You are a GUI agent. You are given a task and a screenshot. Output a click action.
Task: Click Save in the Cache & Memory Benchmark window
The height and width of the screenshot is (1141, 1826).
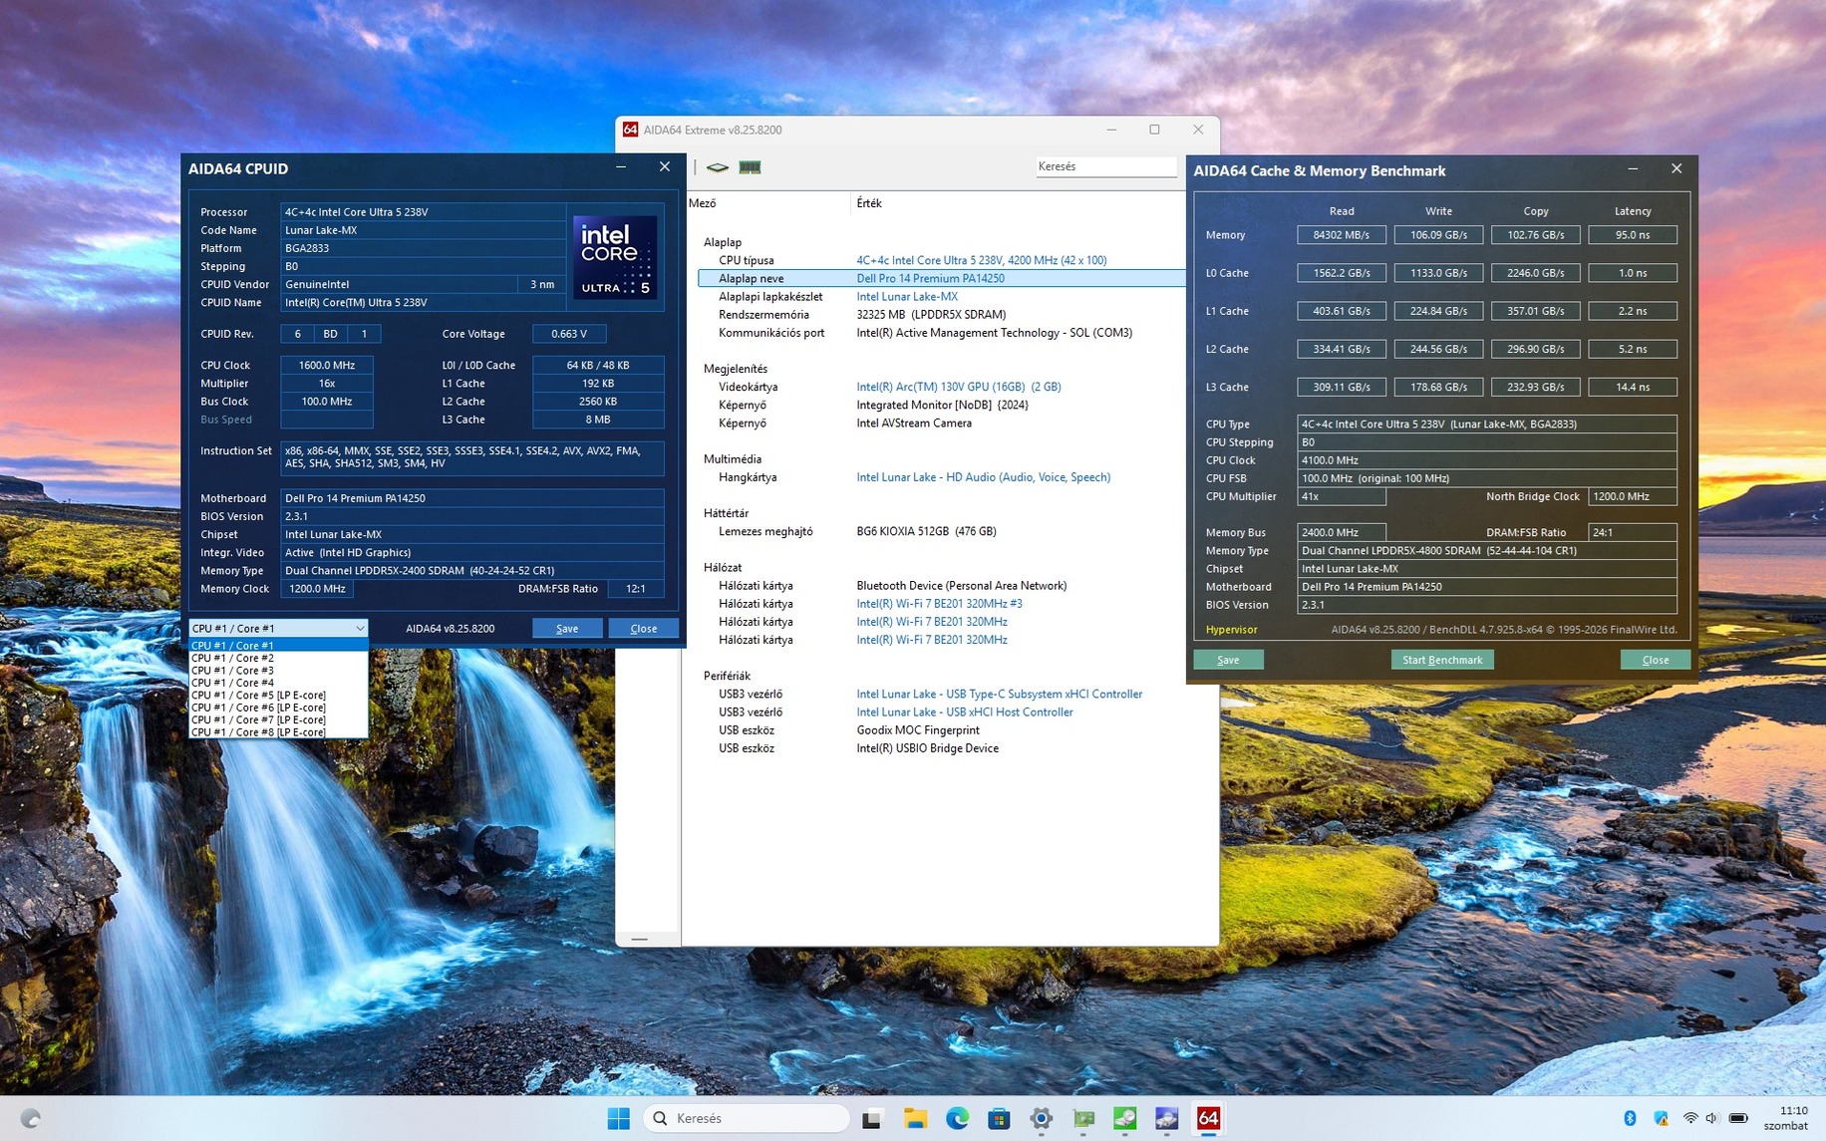(1228, 660)
